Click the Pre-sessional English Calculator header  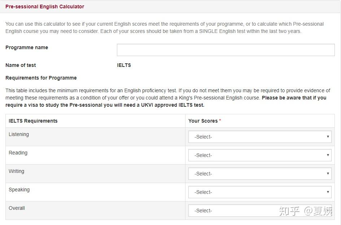[x=45, y=7]
